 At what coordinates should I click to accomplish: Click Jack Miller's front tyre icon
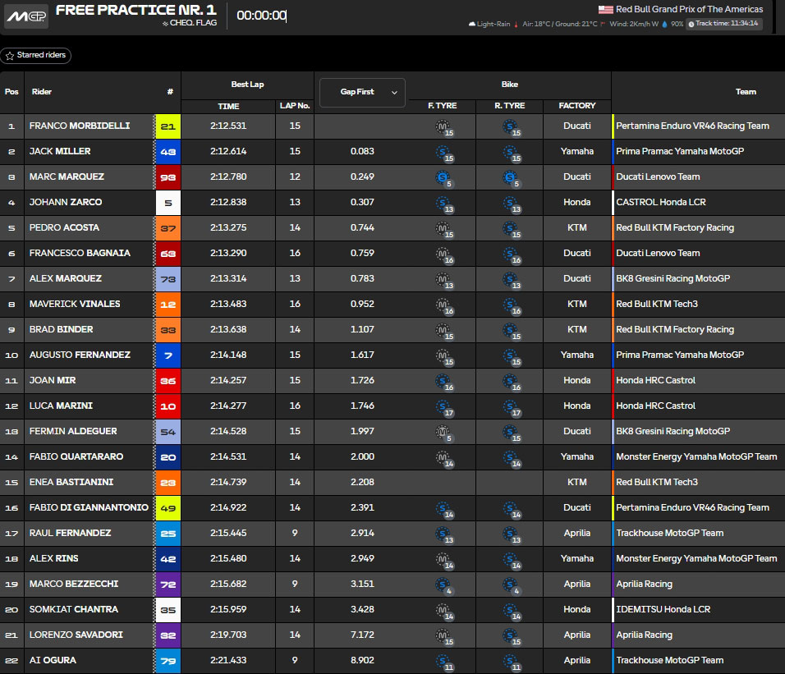coord(443,152)
